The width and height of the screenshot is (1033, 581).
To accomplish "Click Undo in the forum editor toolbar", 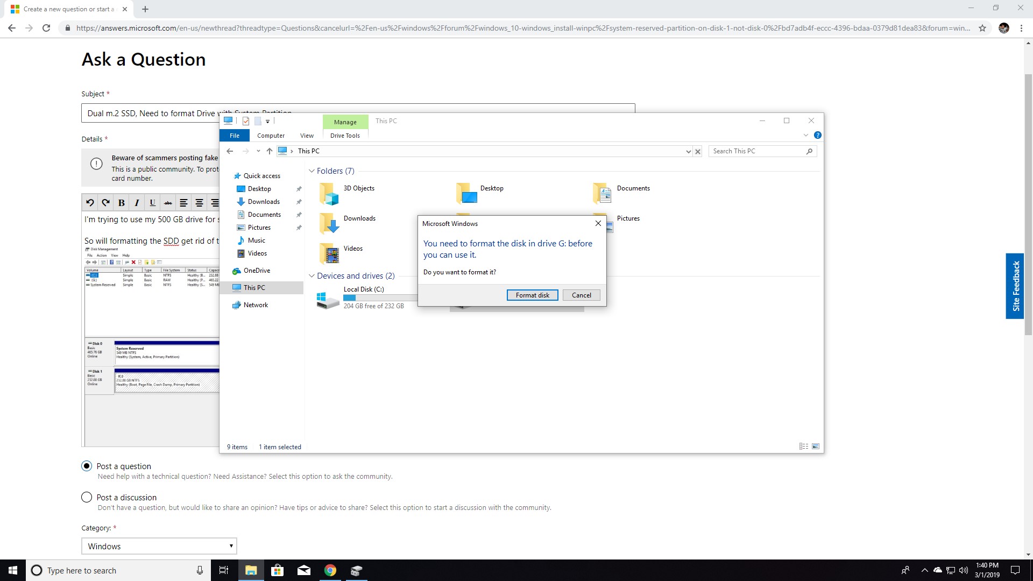I will (90, 203).
